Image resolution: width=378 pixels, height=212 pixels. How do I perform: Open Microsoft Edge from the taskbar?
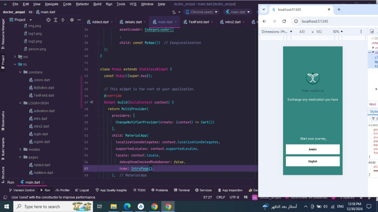click(127, 206)
